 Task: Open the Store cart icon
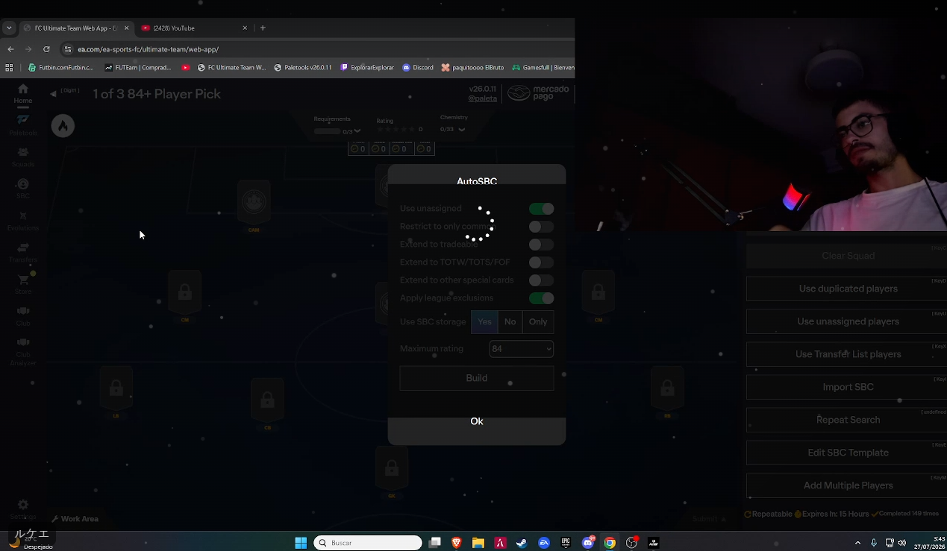click(x=23, y=280)
